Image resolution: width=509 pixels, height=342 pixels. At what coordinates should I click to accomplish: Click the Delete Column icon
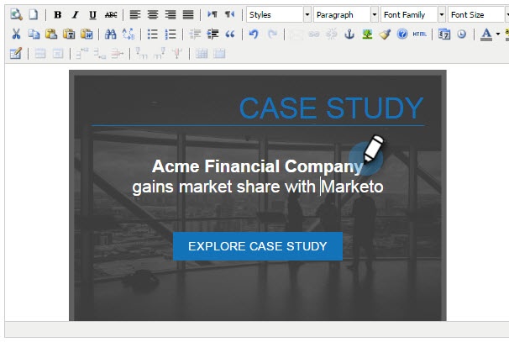pyautogui.click(x=177, y=53)
